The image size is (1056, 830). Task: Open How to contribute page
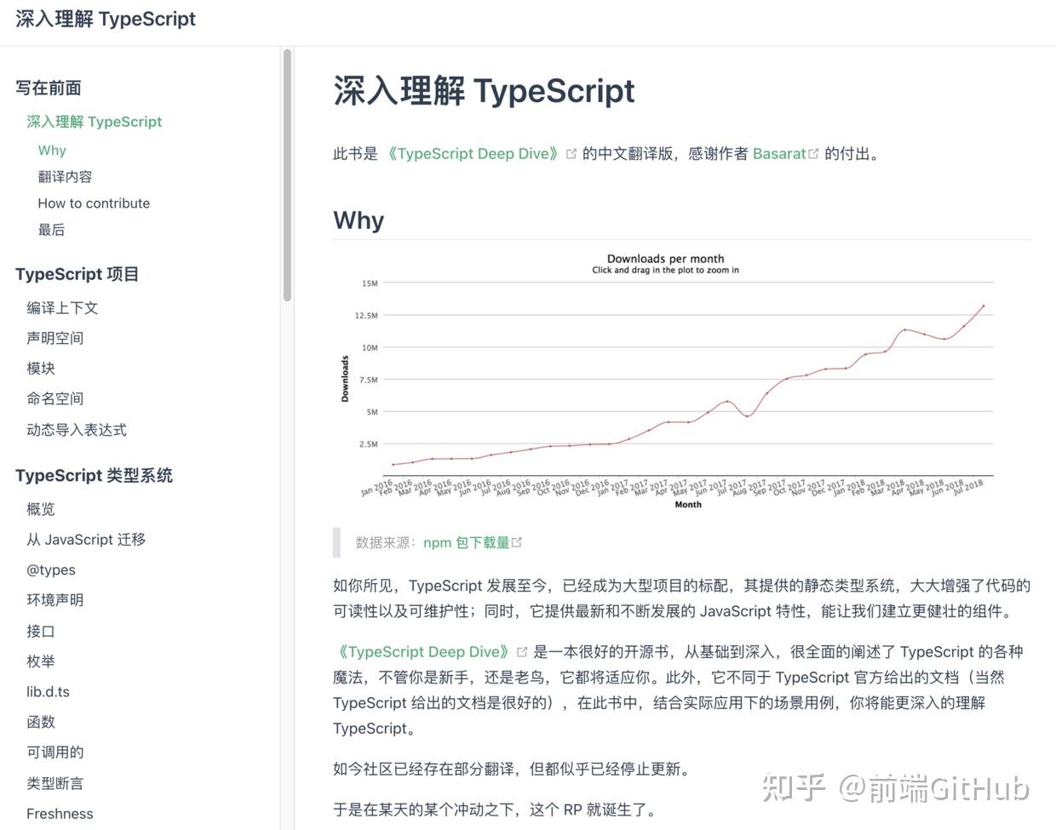[x=94, y=203]
